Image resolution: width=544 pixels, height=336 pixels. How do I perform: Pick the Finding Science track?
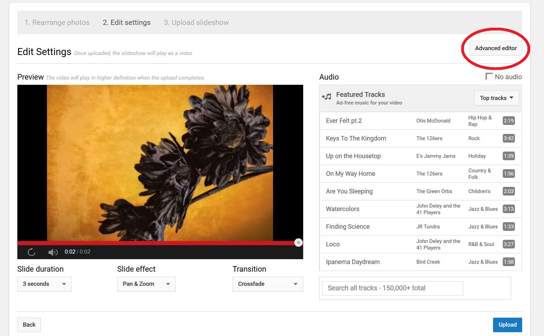(420, 227)
